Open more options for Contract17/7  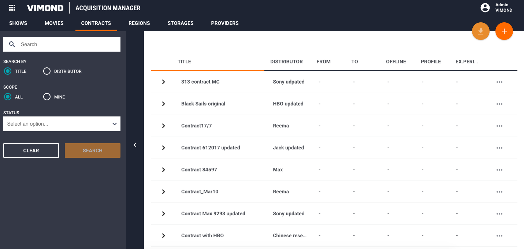point(499,126)
